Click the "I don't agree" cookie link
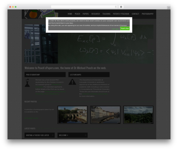Viewport: 178px width, 150px height. coord(115,29)
